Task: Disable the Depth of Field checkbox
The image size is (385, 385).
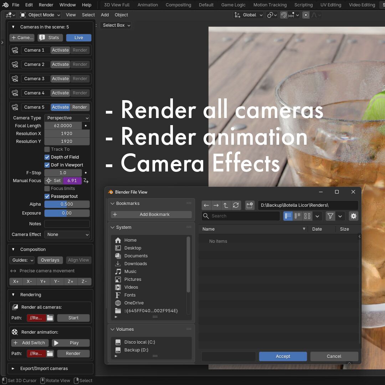Action: [x=47, y=157]
